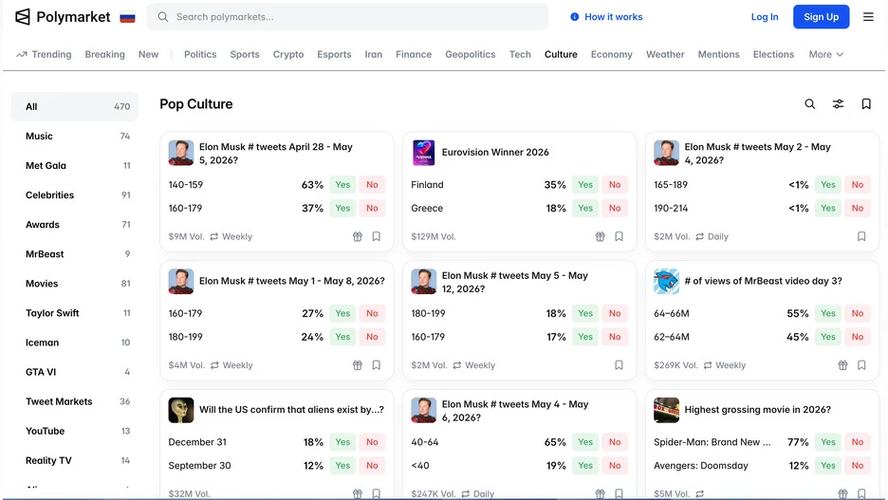The height and width of the screenshot is (500, 888).
Task: Go to the Geopolitics tab
Action: pos(470,54)
